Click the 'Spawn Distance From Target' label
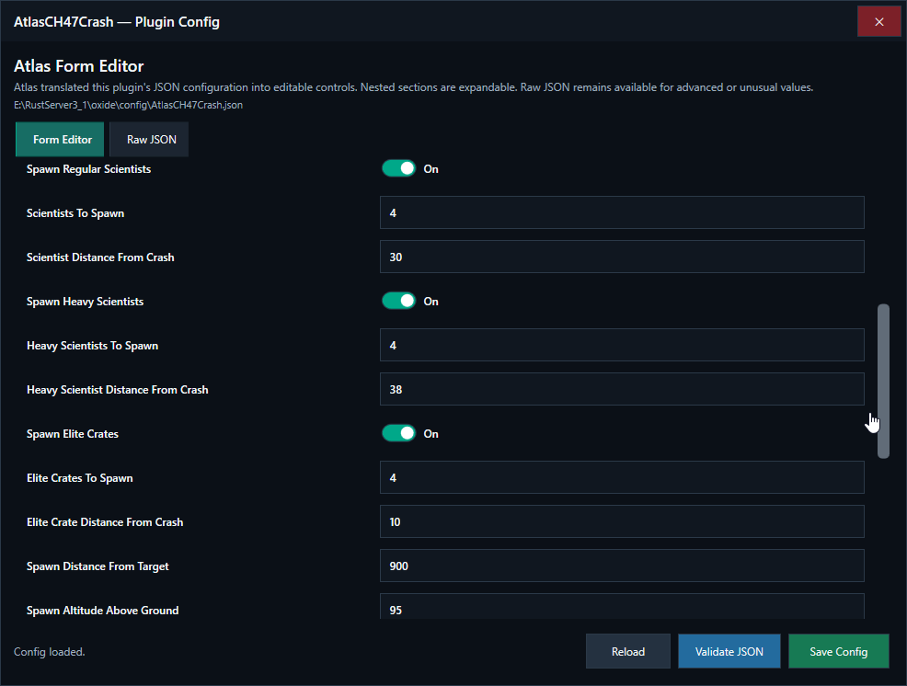The width and height of the screenshot is (907, 686). [x=98, y=566]
